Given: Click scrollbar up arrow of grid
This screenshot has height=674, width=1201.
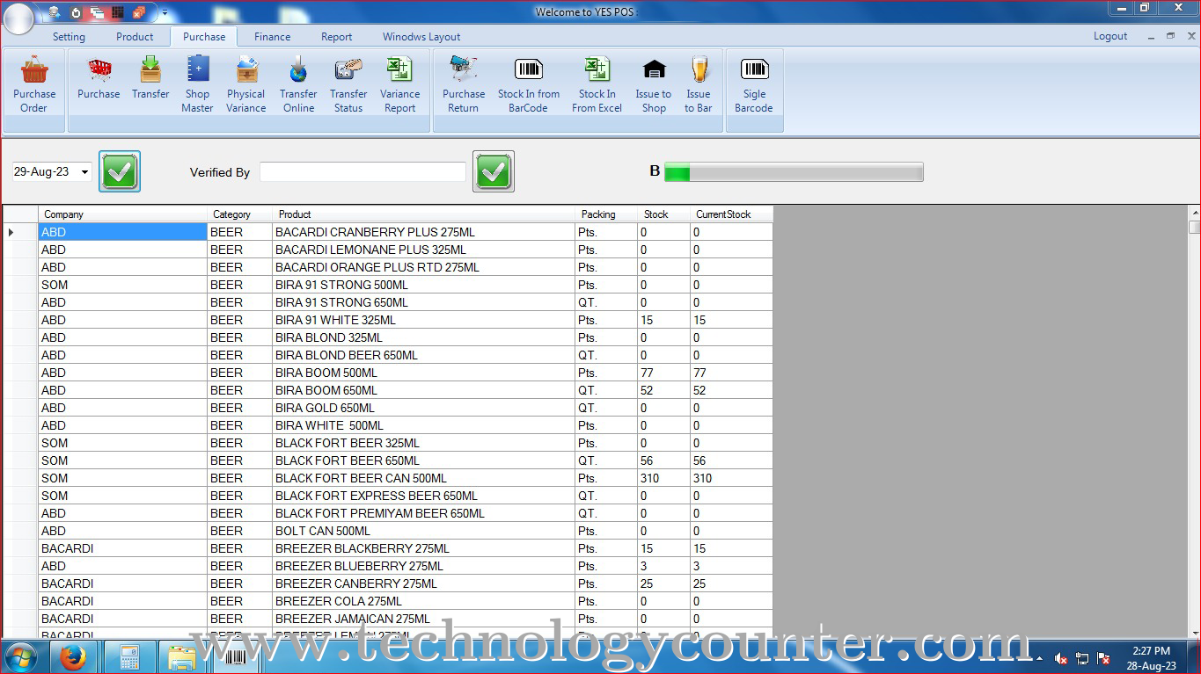Looking at the screenshot, I should coord(1194,213).
